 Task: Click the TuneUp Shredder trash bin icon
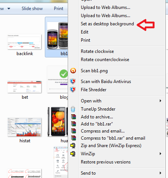tap(73, 109)
